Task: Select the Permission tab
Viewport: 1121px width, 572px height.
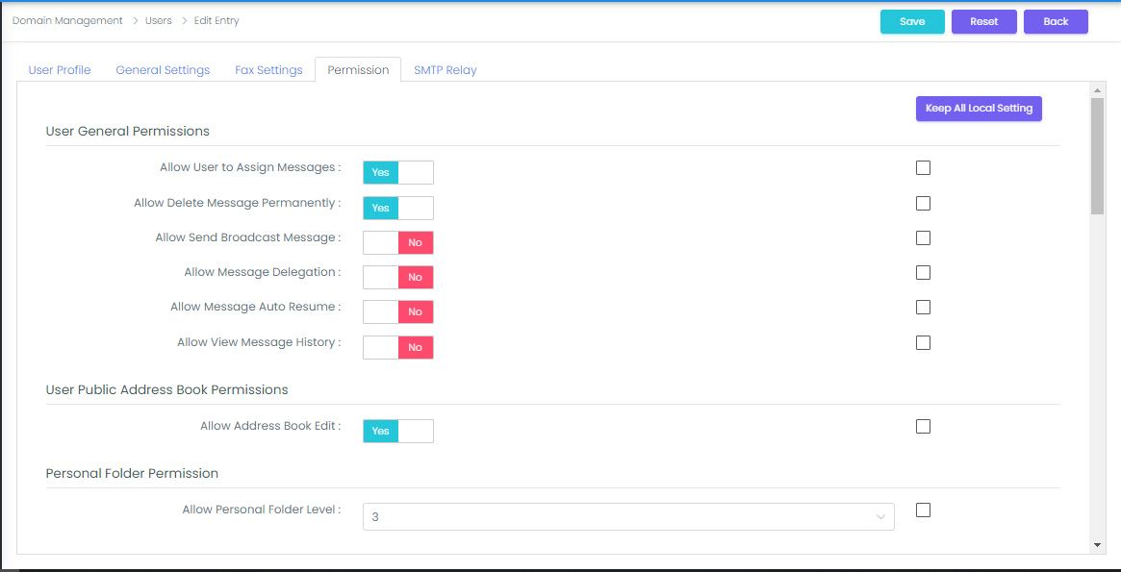Action: 358,70
